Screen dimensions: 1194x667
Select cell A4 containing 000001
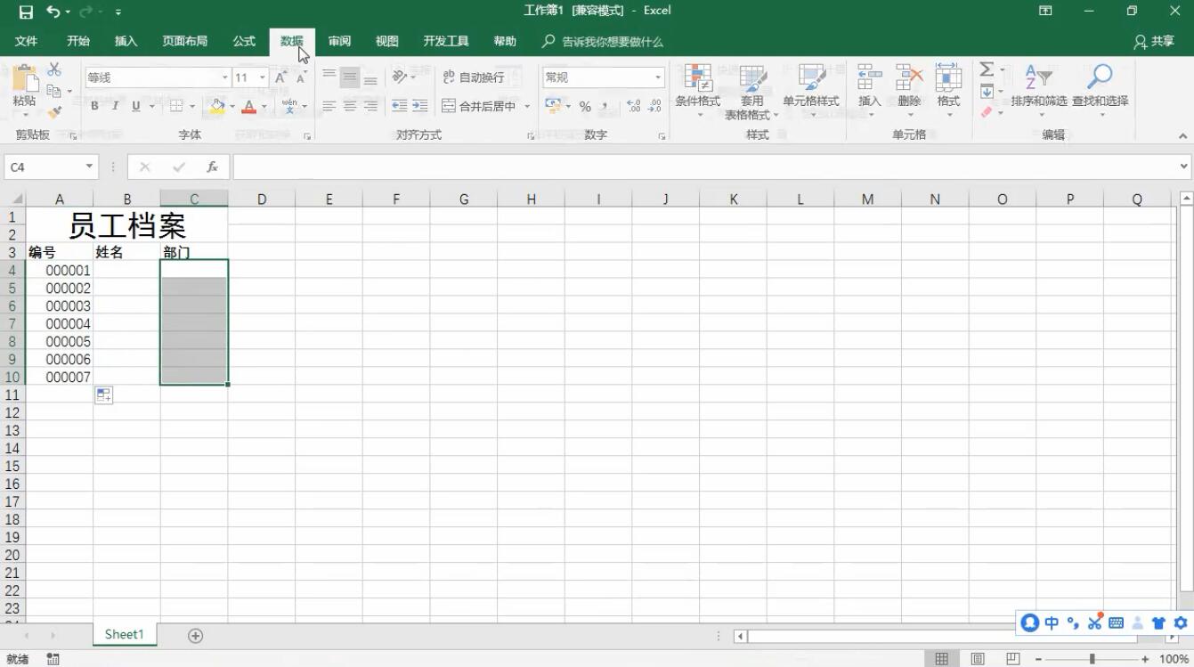pyautogui.click(x=60, y=270)
